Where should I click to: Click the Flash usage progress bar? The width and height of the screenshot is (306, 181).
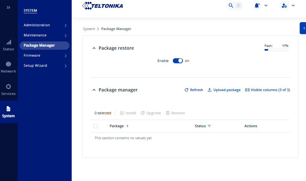[276, 50]
